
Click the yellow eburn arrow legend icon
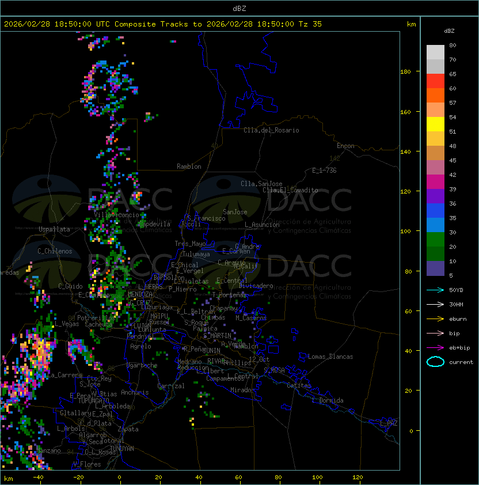pos(435,319)
